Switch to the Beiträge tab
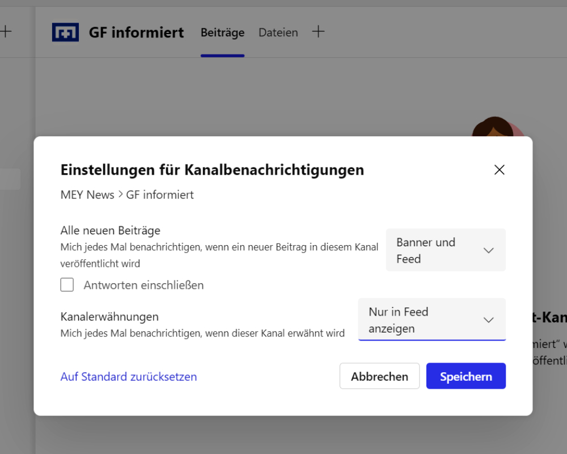 [x=222, y=33]
